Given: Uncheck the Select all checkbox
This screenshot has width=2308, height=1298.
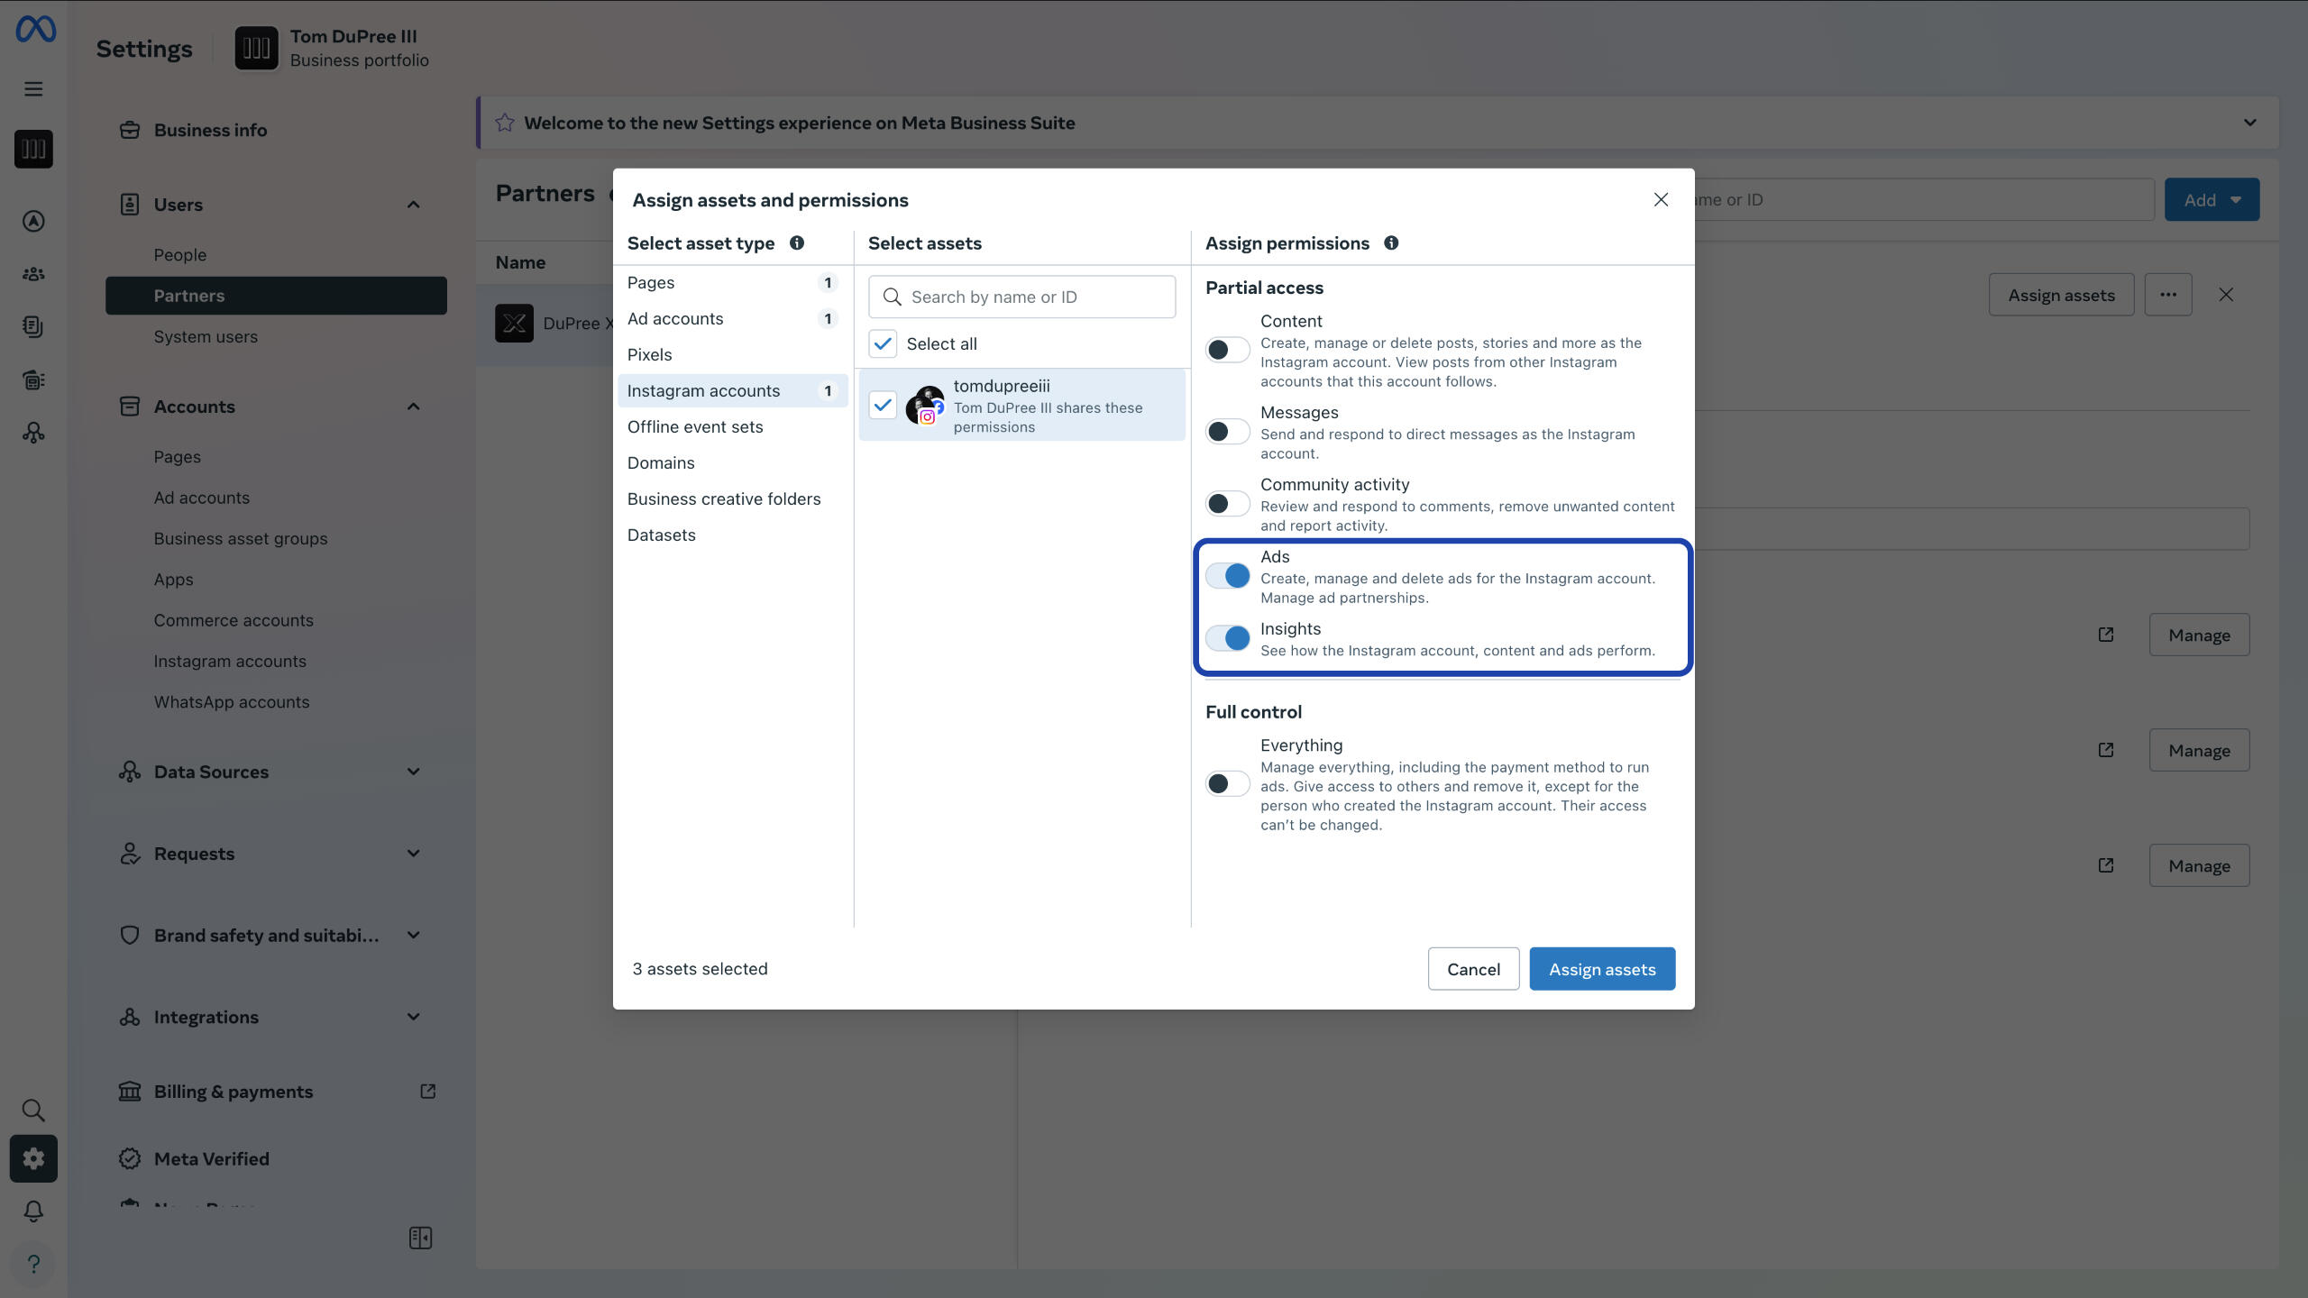Looking at the screenshot, I should (x=883, y=343).
